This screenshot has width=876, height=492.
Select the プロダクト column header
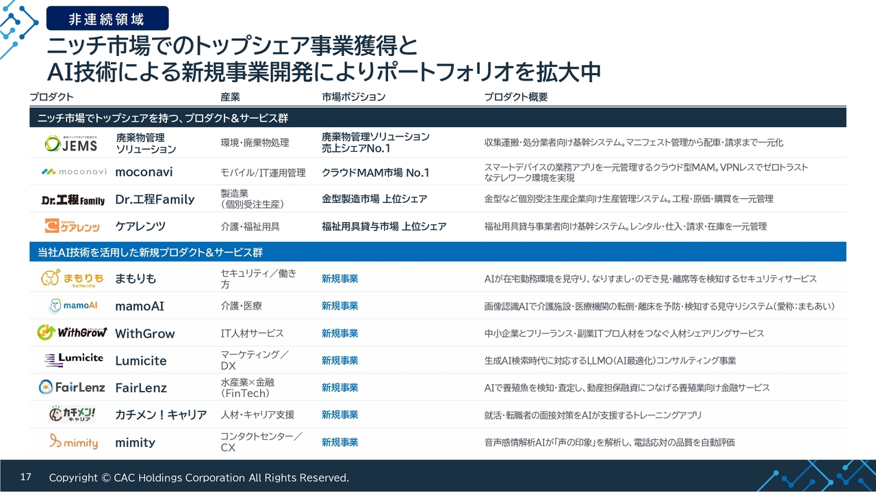click(51, 97)
